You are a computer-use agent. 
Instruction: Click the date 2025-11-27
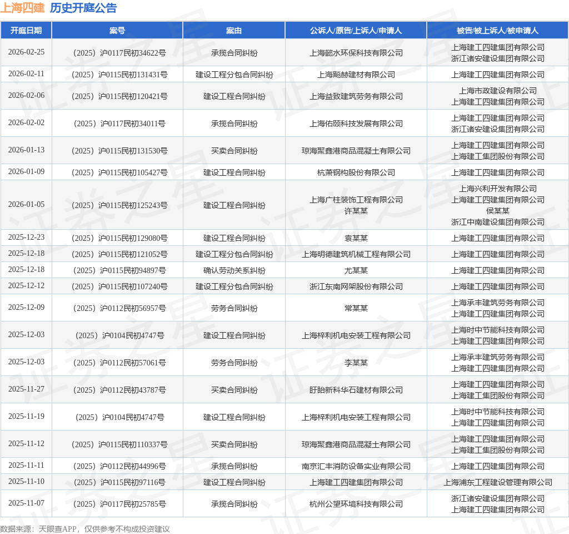click(x=27, y=389)
